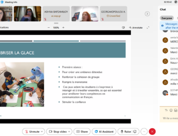This screenshot has height=136, width=178.
Task: Click fullscreen expand arrows icon
Action: [x=148, y=28]
